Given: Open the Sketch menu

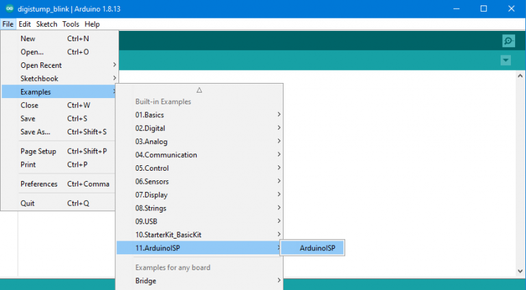Looking at the screenshot, I should pyautogui.click(x=47, y=24).
